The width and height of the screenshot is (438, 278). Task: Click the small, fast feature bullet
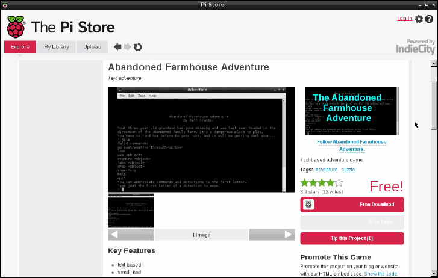pos(130,272)
